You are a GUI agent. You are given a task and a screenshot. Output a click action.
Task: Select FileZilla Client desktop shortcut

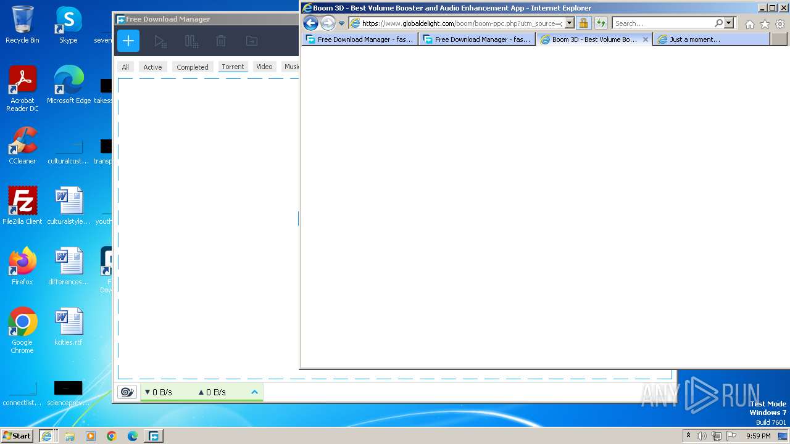[x=22, y=206]
